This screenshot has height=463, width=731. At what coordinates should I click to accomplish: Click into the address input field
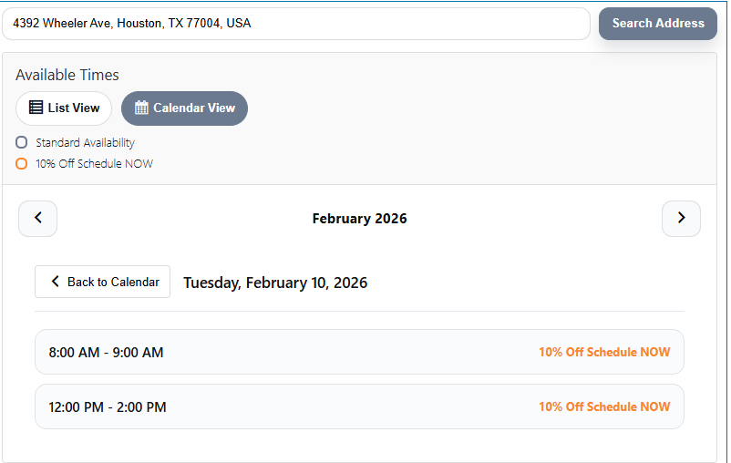coord(296,24)
